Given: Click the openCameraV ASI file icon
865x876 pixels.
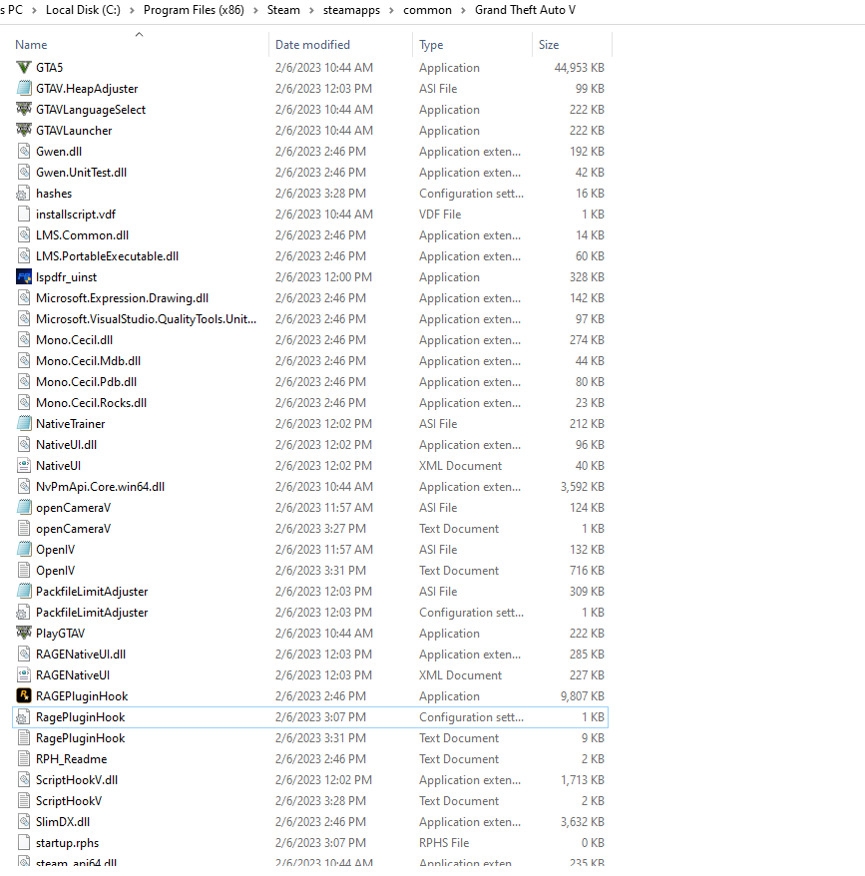Looking at the screenshot, I should [24, 507].
